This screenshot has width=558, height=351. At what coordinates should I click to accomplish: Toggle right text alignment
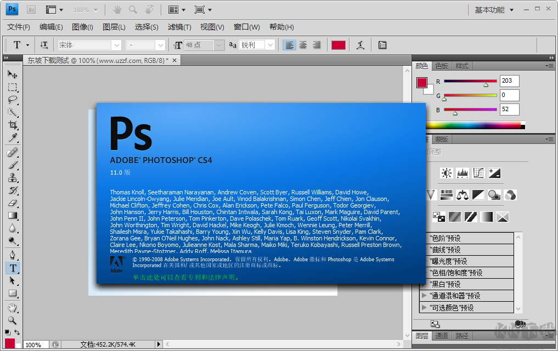[316, 44]
